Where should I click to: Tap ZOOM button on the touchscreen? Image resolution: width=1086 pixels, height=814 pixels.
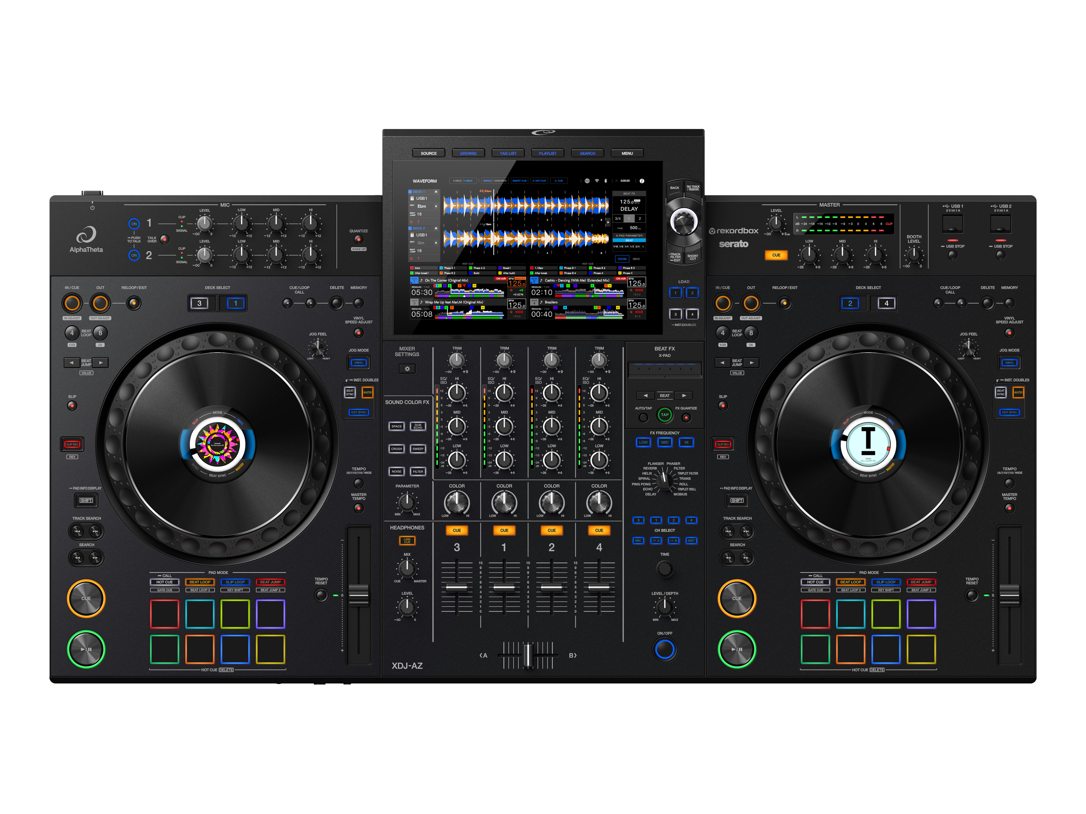622,259
